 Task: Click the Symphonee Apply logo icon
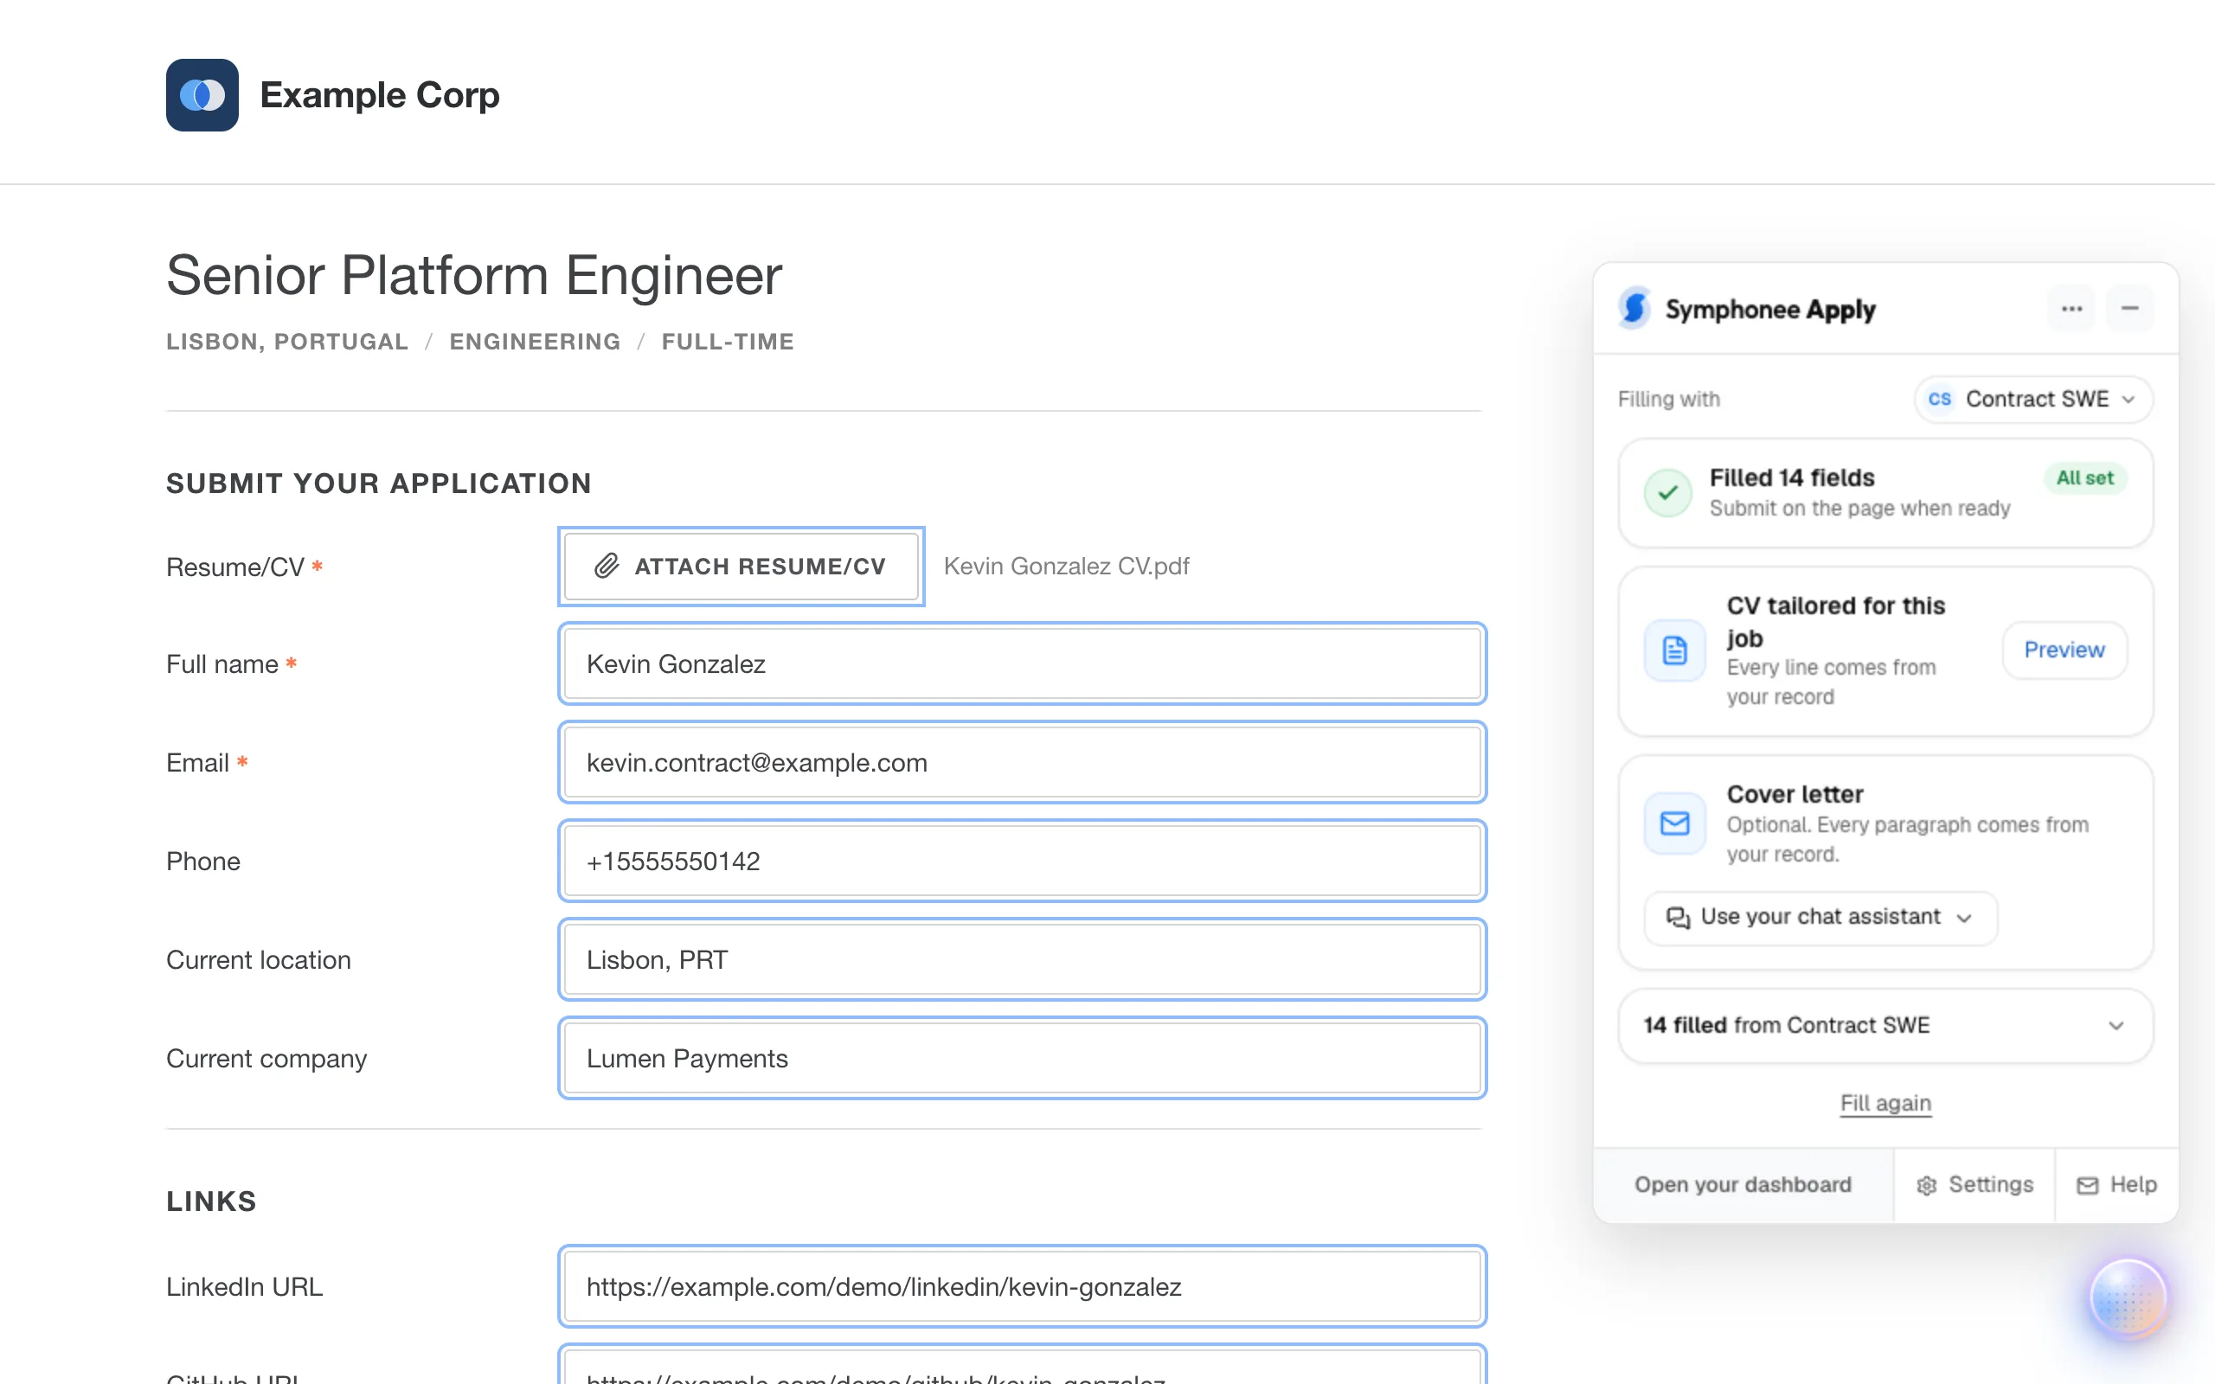click(x=1634, y=308)
